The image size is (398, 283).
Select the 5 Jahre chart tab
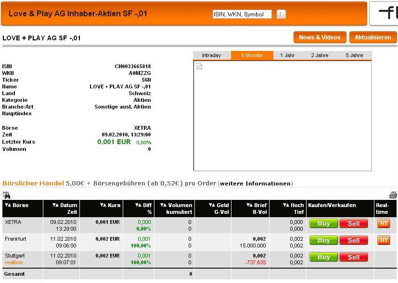[x=354, y=55]
